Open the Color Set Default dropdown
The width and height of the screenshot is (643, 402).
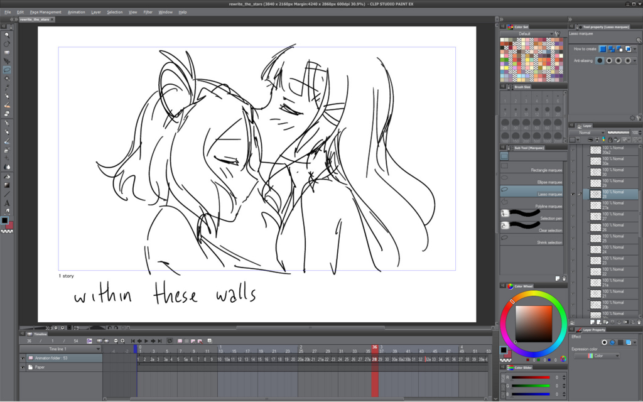pyautogui.click(x=527, y=34)
